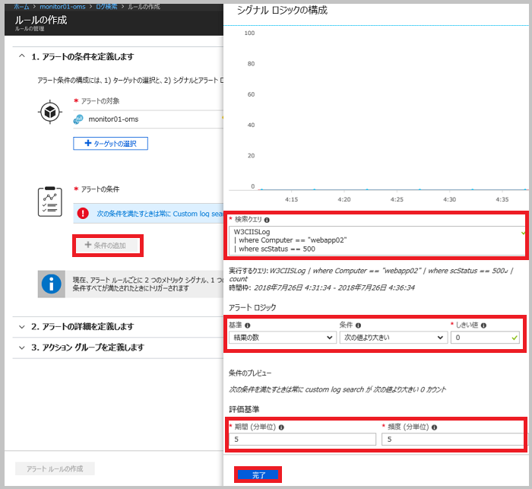Open the monitor01-oms breadcrumb link
The height and width of the screenshot is (489, 532).
tap(62, 6)
